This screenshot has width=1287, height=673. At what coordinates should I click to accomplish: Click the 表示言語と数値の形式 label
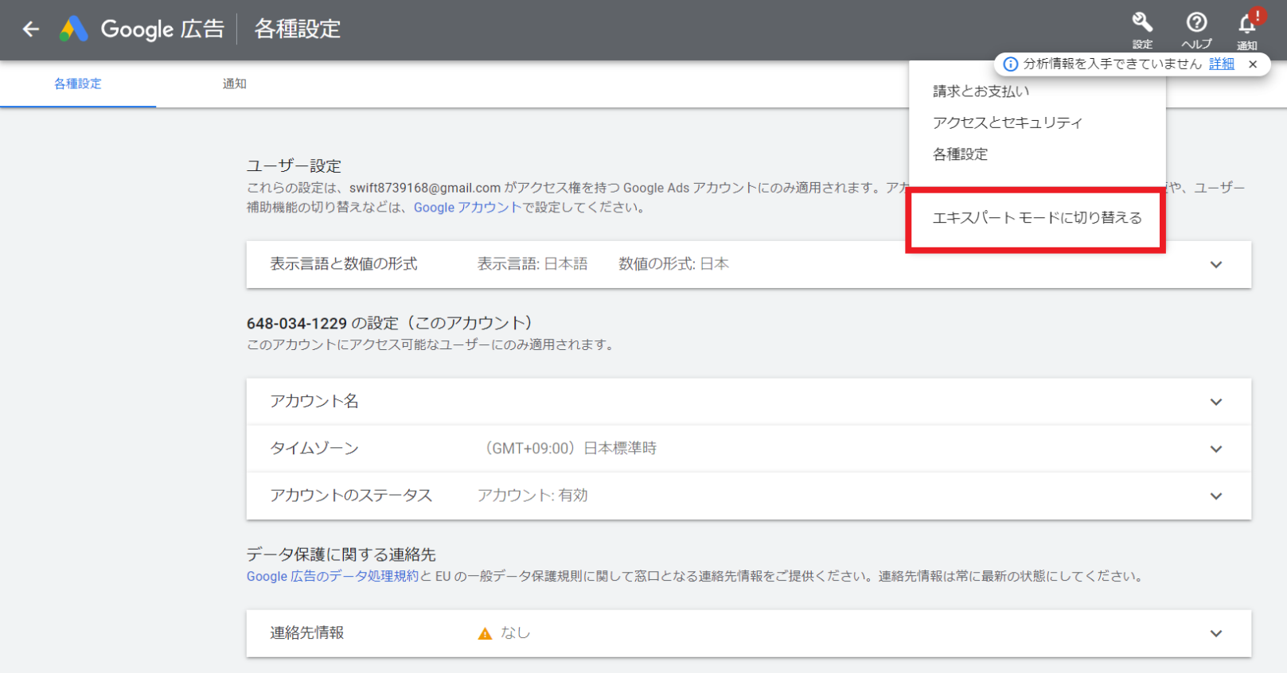pos(344,264)
